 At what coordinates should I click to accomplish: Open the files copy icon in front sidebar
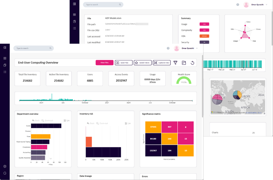5,65
